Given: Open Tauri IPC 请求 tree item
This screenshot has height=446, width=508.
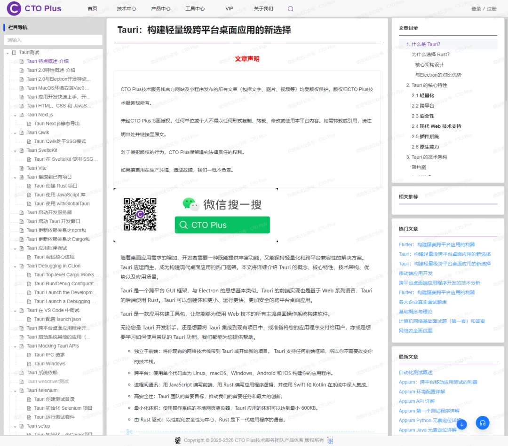Looking at the screenshot, I should pyautogui.click(x=49, y=355).
